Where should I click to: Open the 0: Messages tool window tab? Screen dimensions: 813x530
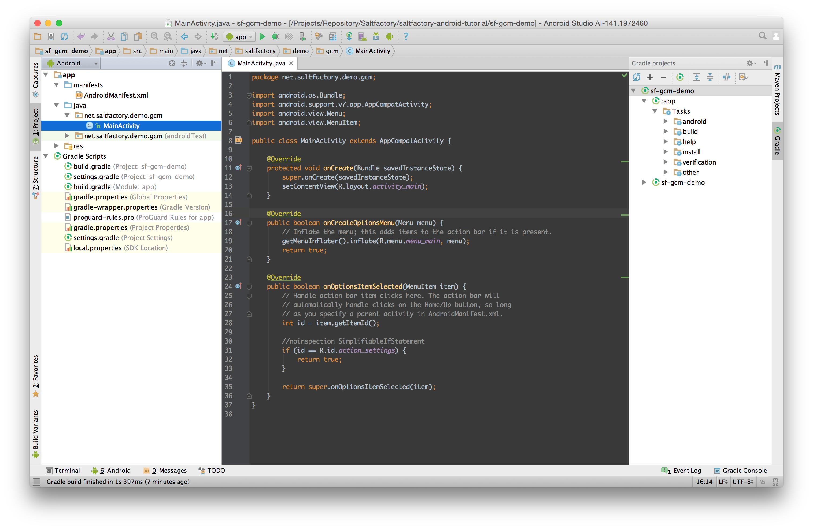165,470
